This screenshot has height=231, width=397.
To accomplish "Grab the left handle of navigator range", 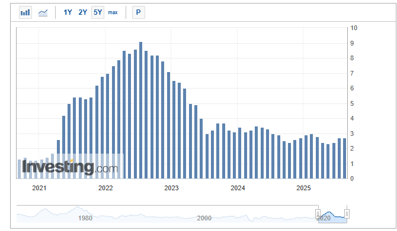I will pos(318,214).
